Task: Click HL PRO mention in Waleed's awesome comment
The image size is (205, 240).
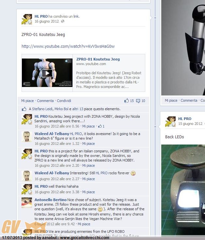Action: click(76, 134)
